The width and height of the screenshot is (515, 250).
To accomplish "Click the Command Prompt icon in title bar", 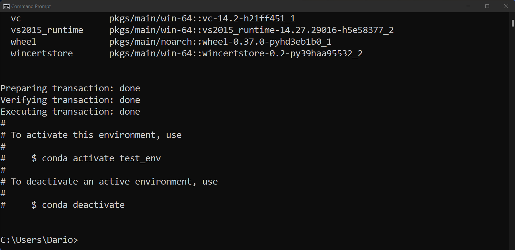I will 6,6.
